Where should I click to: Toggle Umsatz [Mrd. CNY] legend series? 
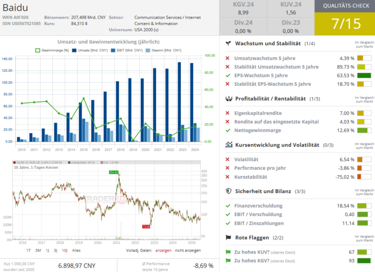(90, 50)
